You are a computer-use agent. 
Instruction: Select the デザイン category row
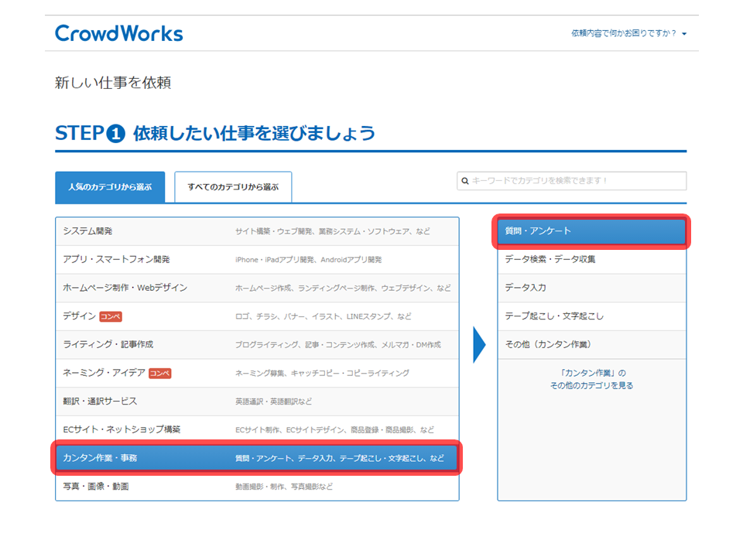[x=257, y=316]
